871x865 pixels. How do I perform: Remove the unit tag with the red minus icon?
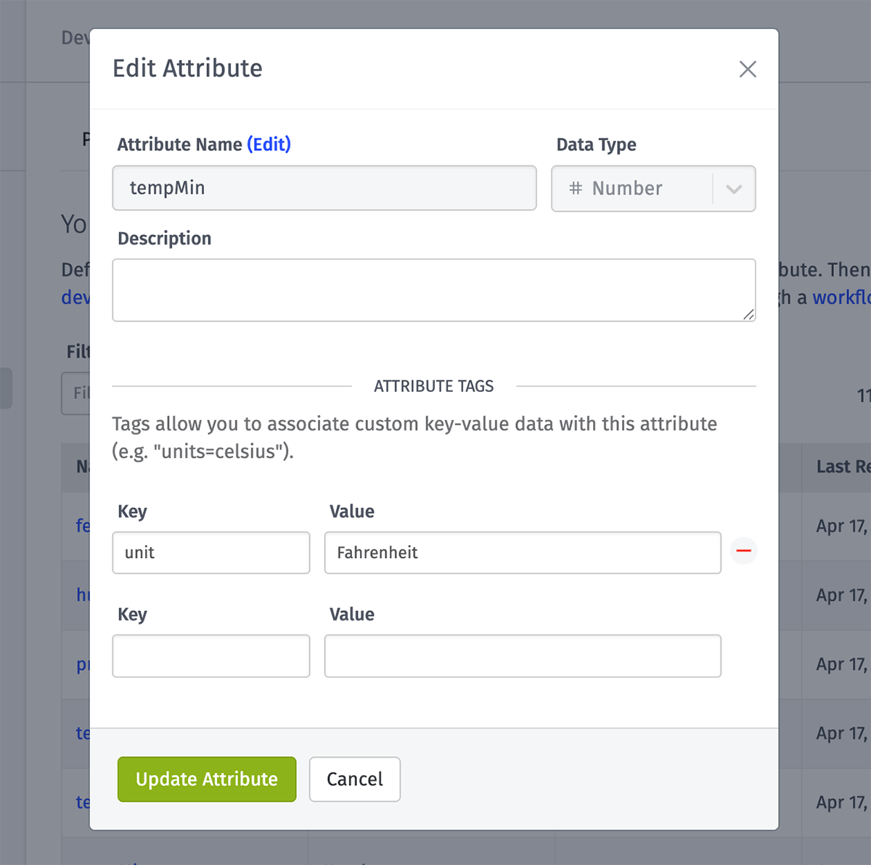pyautogui.click(x=743, y=551)
